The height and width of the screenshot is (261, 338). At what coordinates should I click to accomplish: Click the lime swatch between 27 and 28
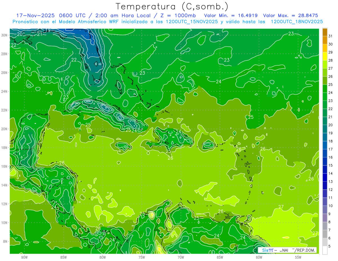tap(325, 64)
